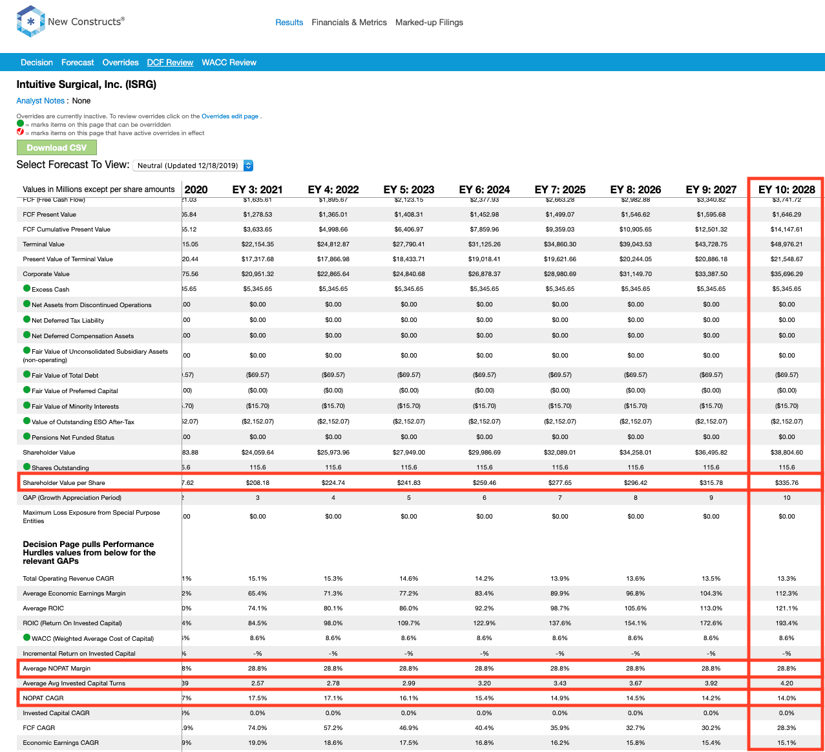The width and height of the screenshot is (825, 752).
Task: Click $38,804.60 shareholder value in 2028
Action: pos(787,452)
